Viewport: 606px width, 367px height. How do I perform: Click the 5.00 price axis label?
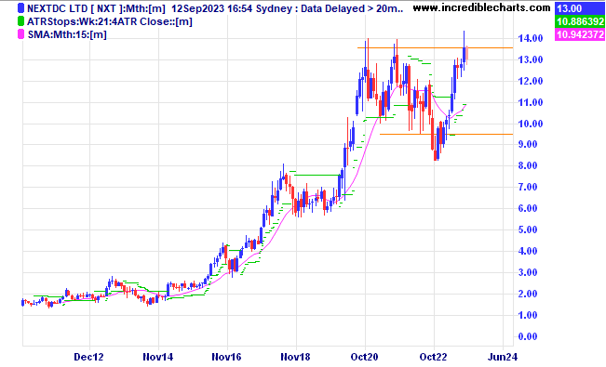coord(527,229)
